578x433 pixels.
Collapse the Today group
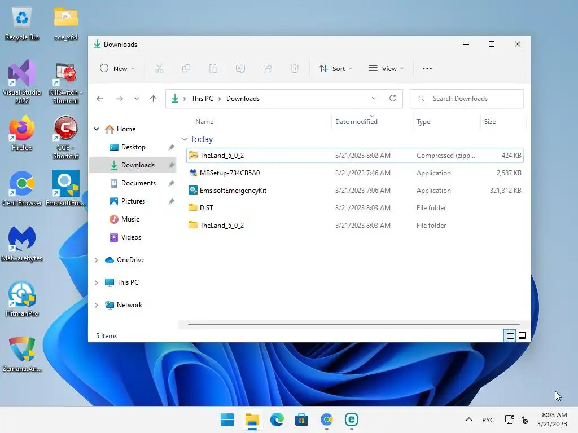[185, 139]
